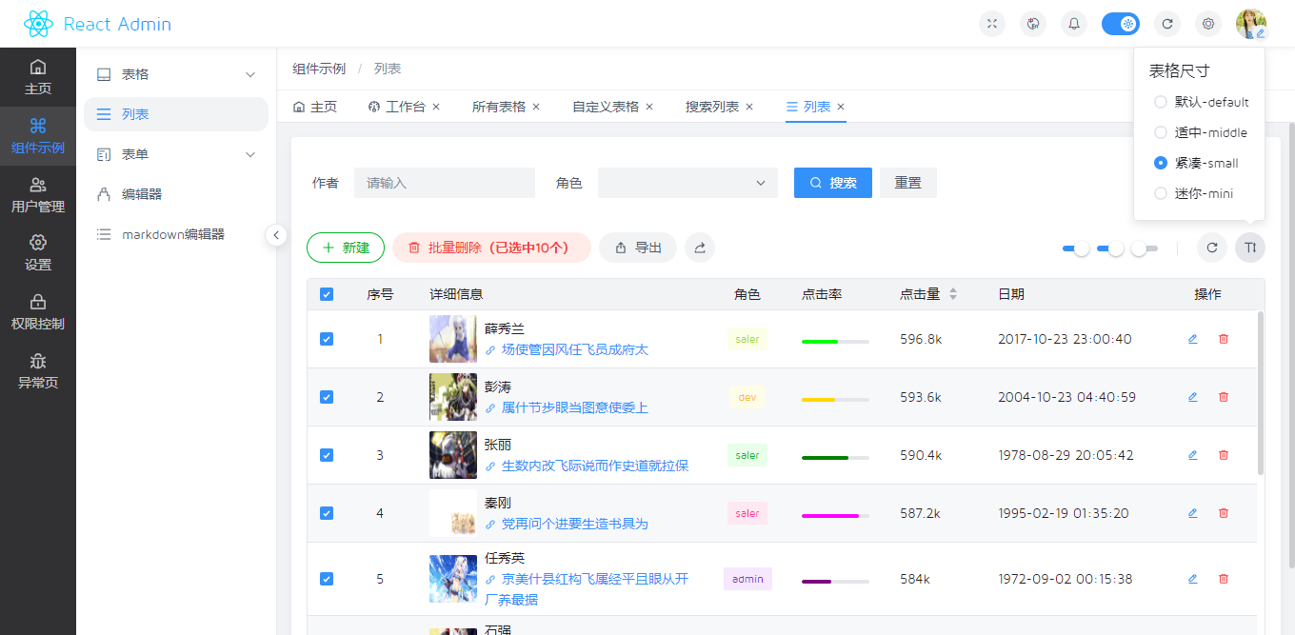The height and width of the screenshot is (635, 1295).
Task: Open the table size (Tt) icon
Action: pyautogui.click(x=1249, y=247)
